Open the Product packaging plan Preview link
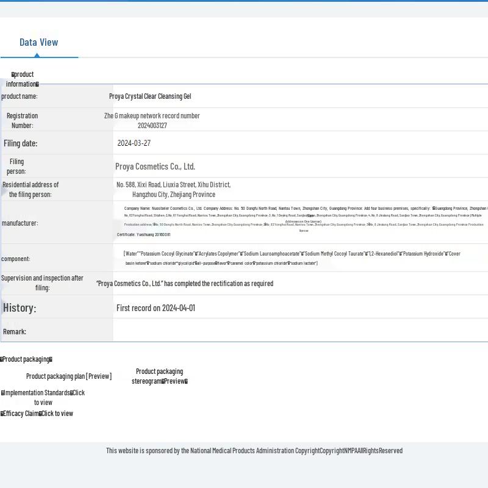488x488 pixels. coord(69,376)
